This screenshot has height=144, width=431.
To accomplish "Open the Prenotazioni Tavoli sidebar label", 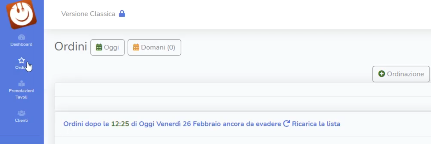I will pos(21,94).
